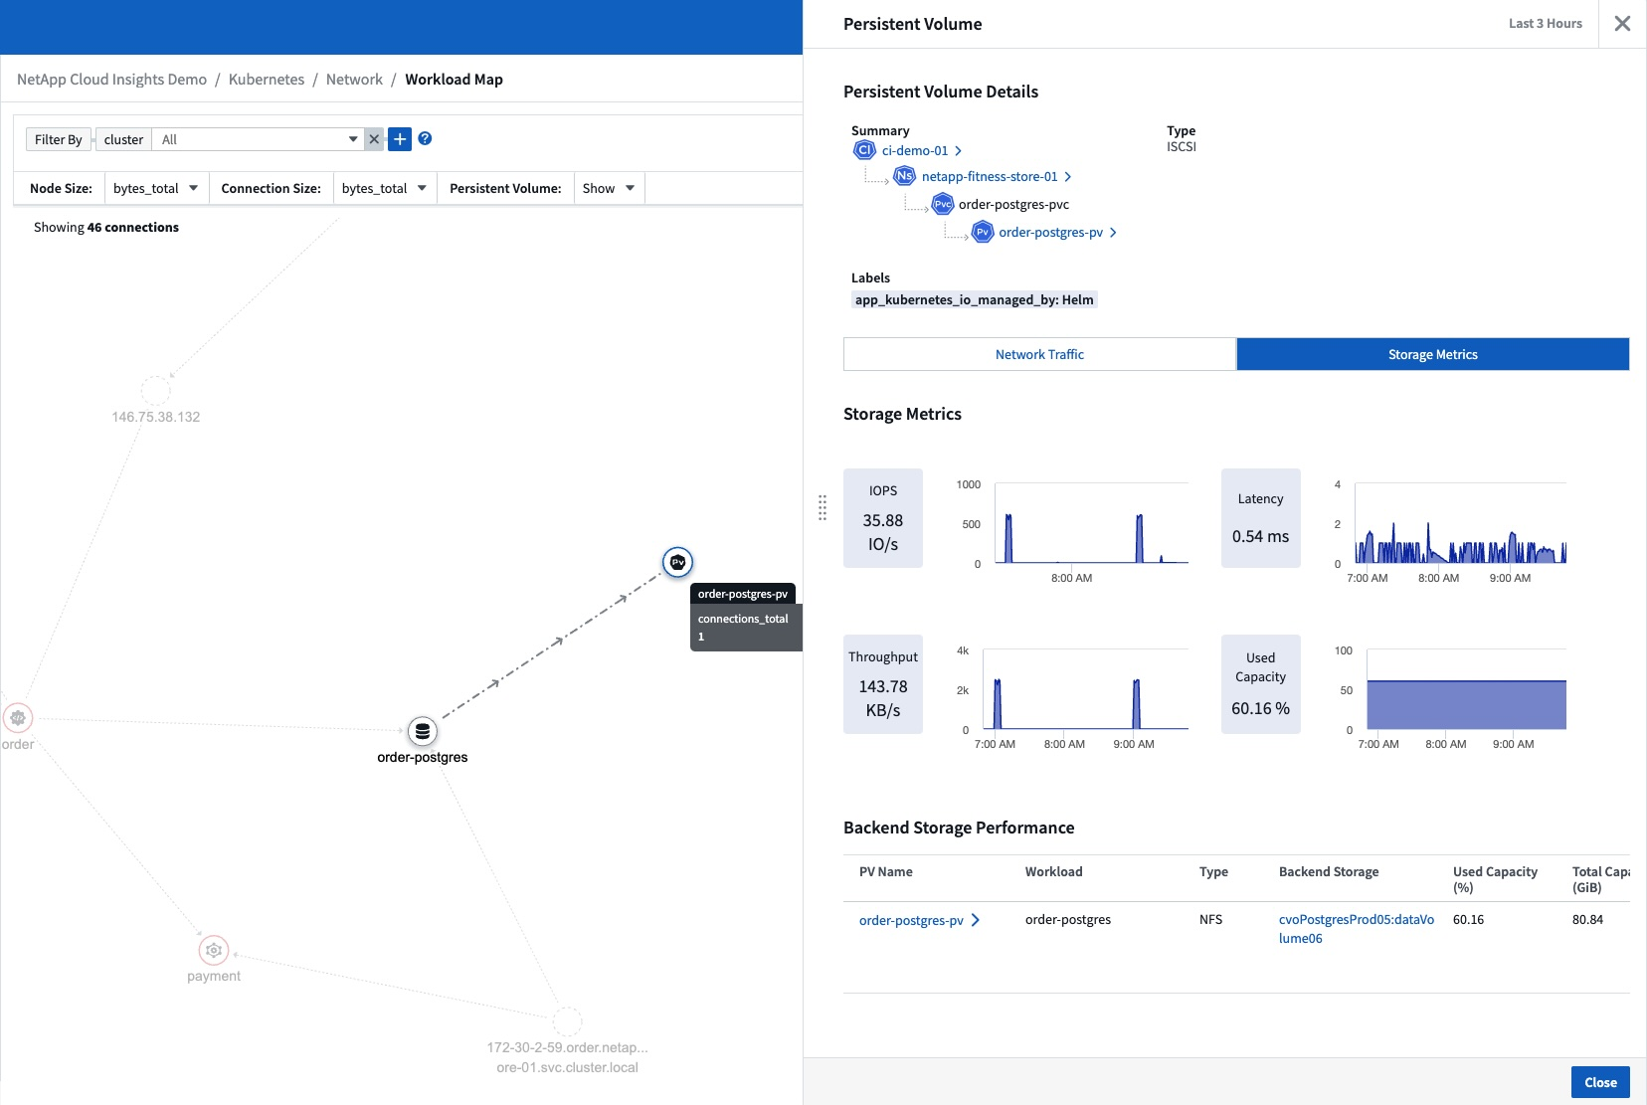Viewport: 1647px width, 1105px height.
Task: Click the order-postgres-pvc PVC icon
Action: click(942, 204)
